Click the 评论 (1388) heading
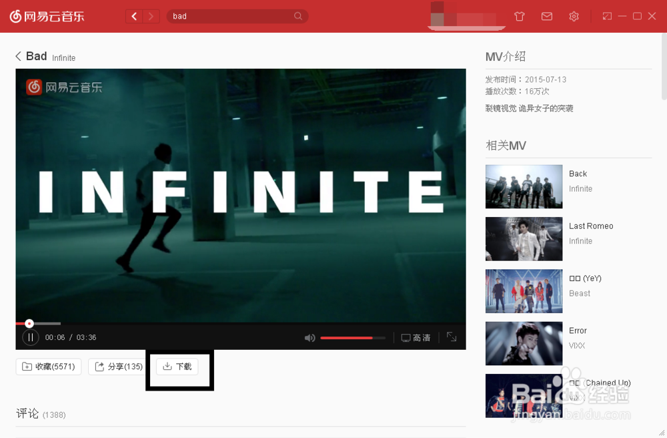667x438 pixels. pos(41,414)
